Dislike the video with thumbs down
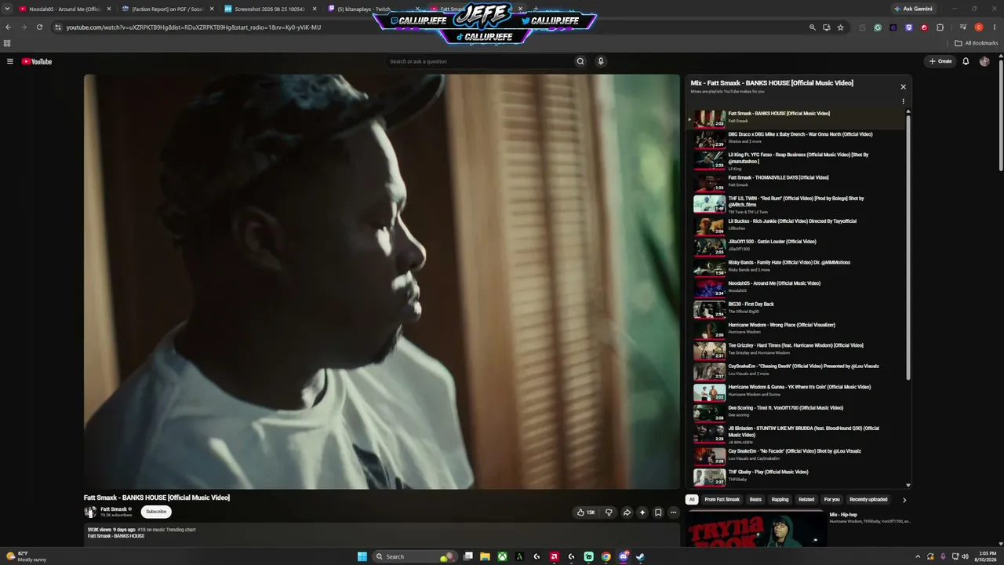Image resolution: width=1004 pixels, height=565 pixels. [x=609, y=512]
